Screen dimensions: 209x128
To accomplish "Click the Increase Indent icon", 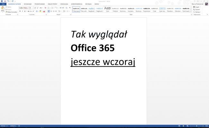I will tap(63, 8).
